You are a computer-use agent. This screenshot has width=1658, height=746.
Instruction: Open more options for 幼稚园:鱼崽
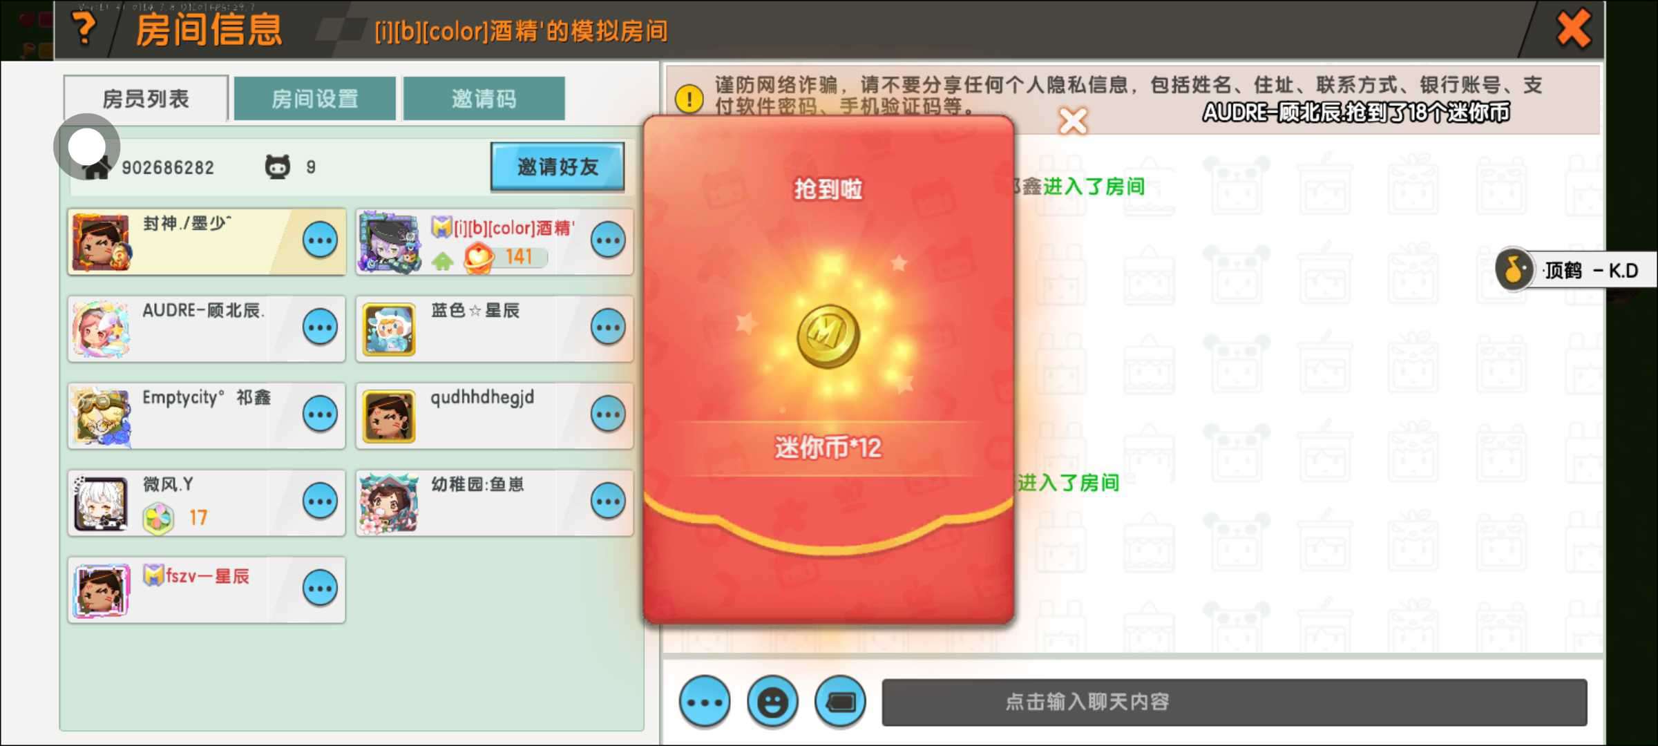pos(608,501)
